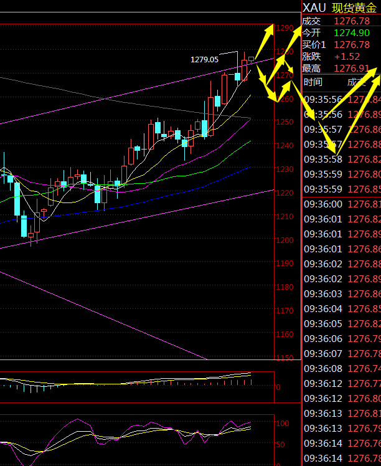Click the 1150 price axis label
Screen dimensions: 381x466
pos(285,357)
